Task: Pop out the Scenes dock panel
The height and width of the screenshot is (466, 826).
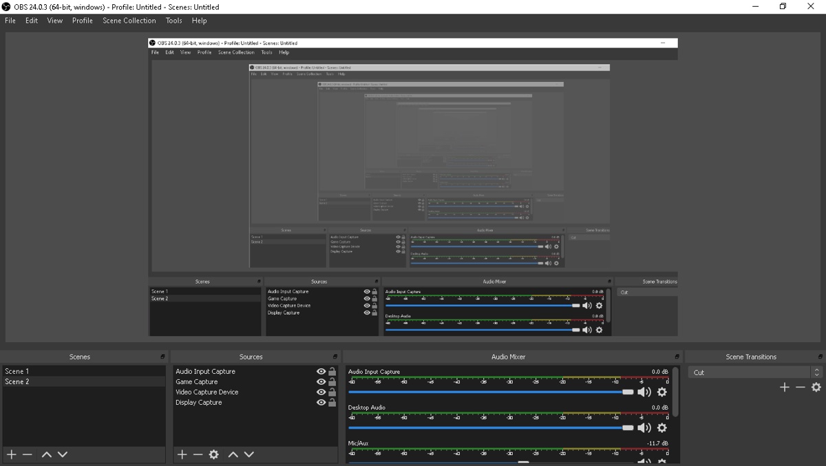Action: (163, 357)
